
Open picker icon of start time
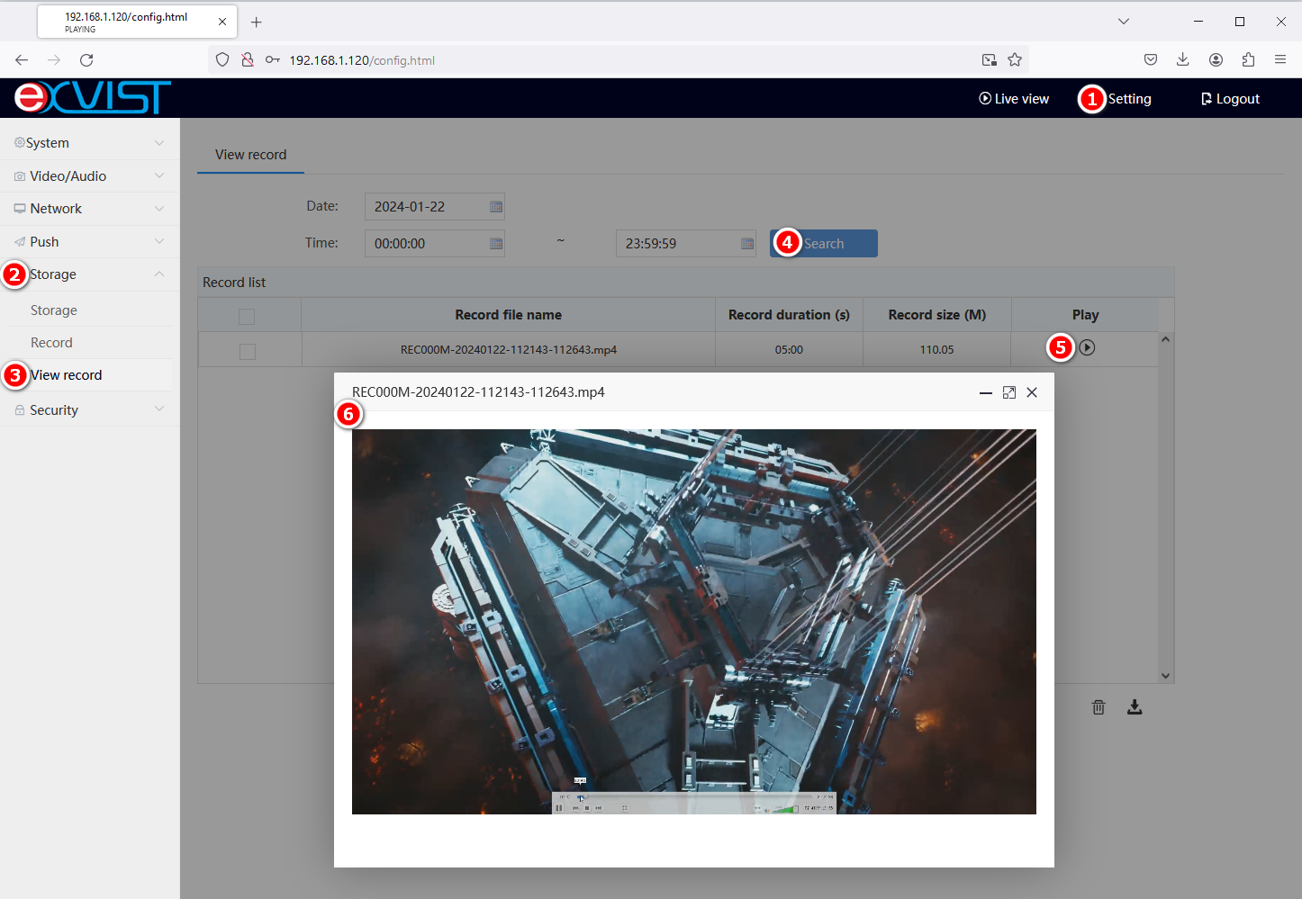(496, 244)
